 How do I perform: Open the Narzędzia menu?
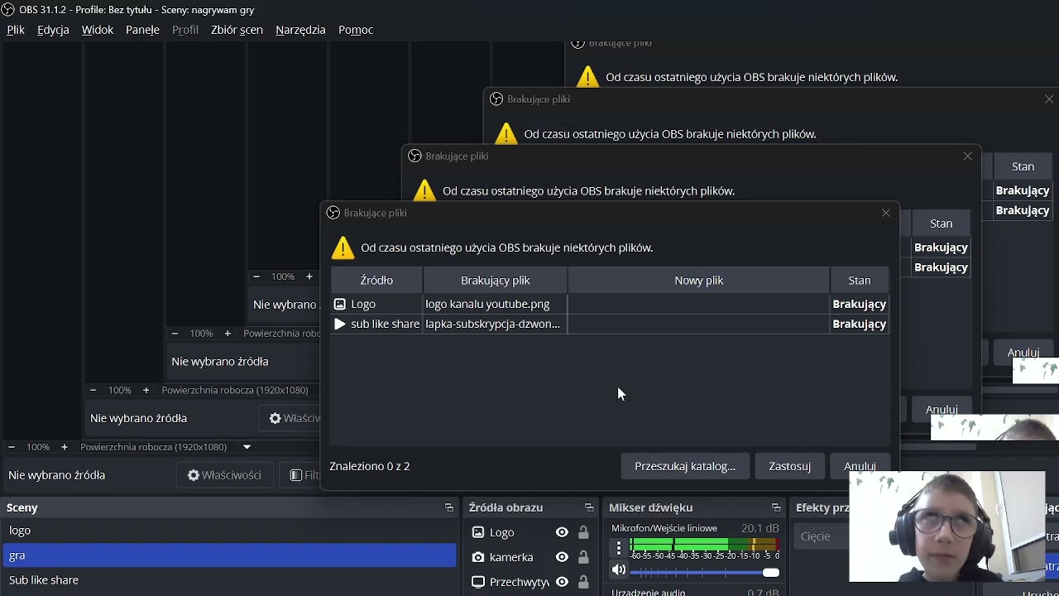(x=300, y=30)
